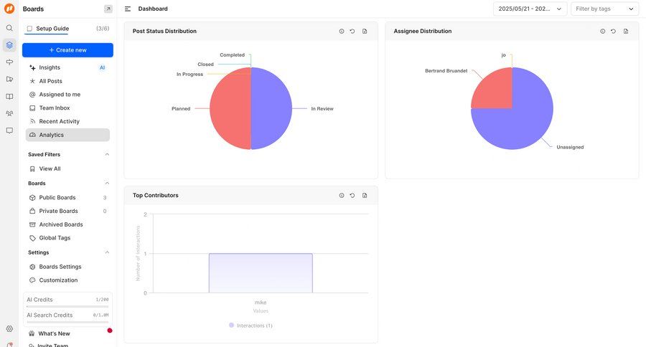Screen dimensions: 646x347
Task: Export Post Status Distribution chart
Action: (365, 32)
